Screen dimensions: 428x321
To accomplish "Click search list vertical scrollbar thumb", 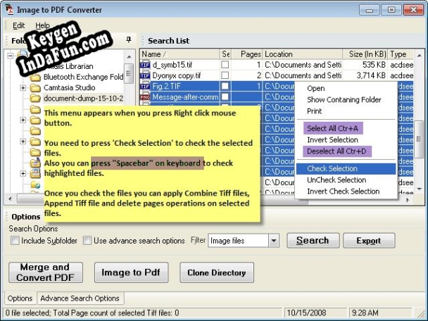I will pos(419,139).
